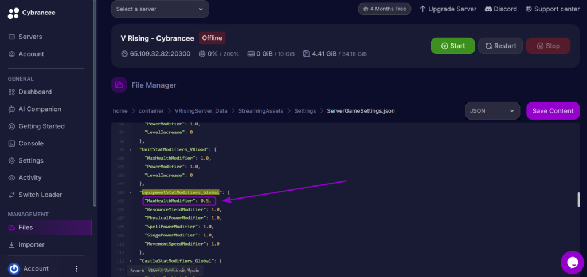Click the PhysicalPowerModifier line
Image resolution: width=587 pixels, height=277 pixels.
tap(183, 218)
